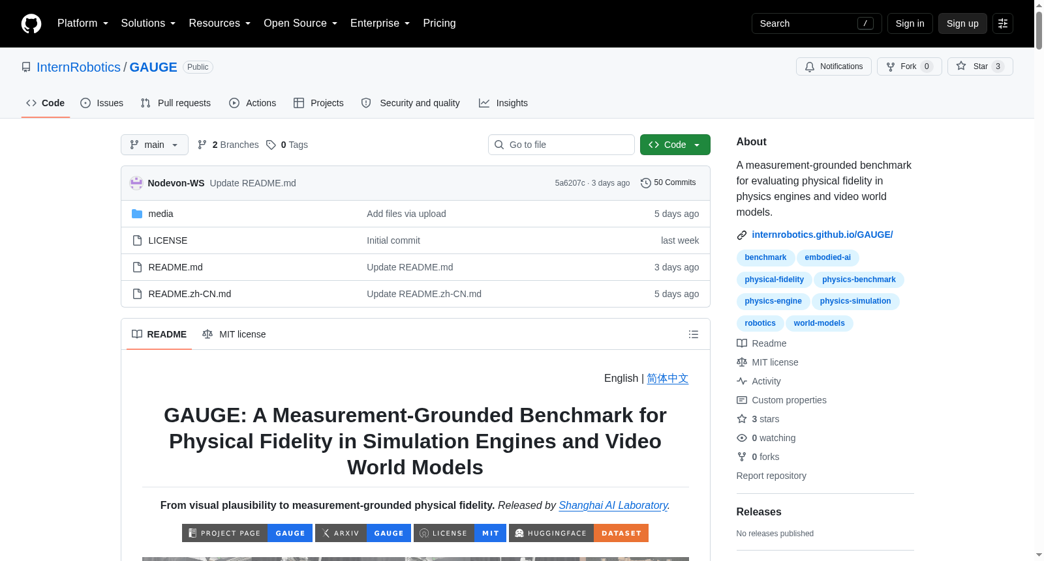Star the GAUGE repository

click(x=980, y=66)
